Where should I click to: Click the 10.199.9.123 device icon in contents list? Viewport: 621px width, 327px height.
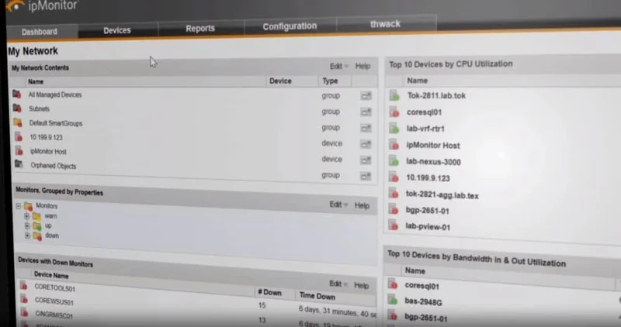19,137
